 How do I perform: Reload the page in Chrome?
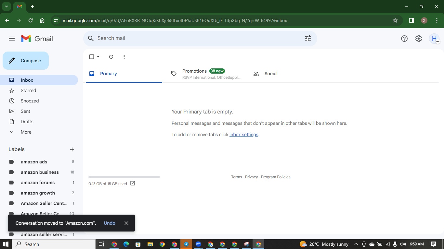(x=31, y=20)
